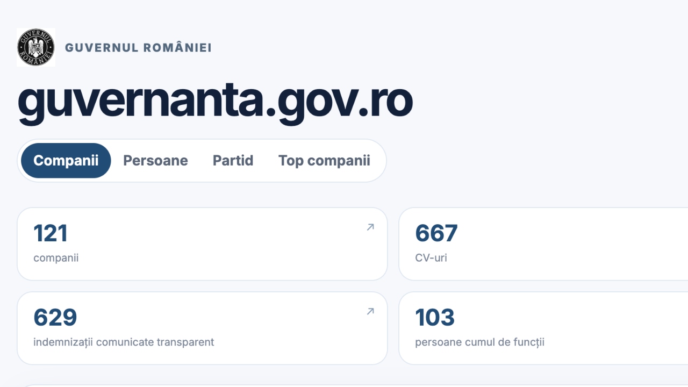Click the guvernanta.gov.ro site title
Image resolution: width=688 pixels, height=387 pixels.
pos(215,102)
